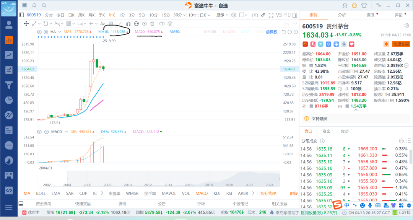This screenshot has height=220, width=413.
Task: Toggle the F10 company info view
Action: tap(287, 15)
